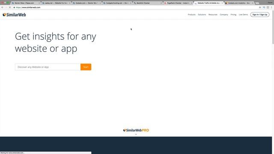
Task: Expand the chevron below SimilarWeb PRO
Action: point(136,134)
